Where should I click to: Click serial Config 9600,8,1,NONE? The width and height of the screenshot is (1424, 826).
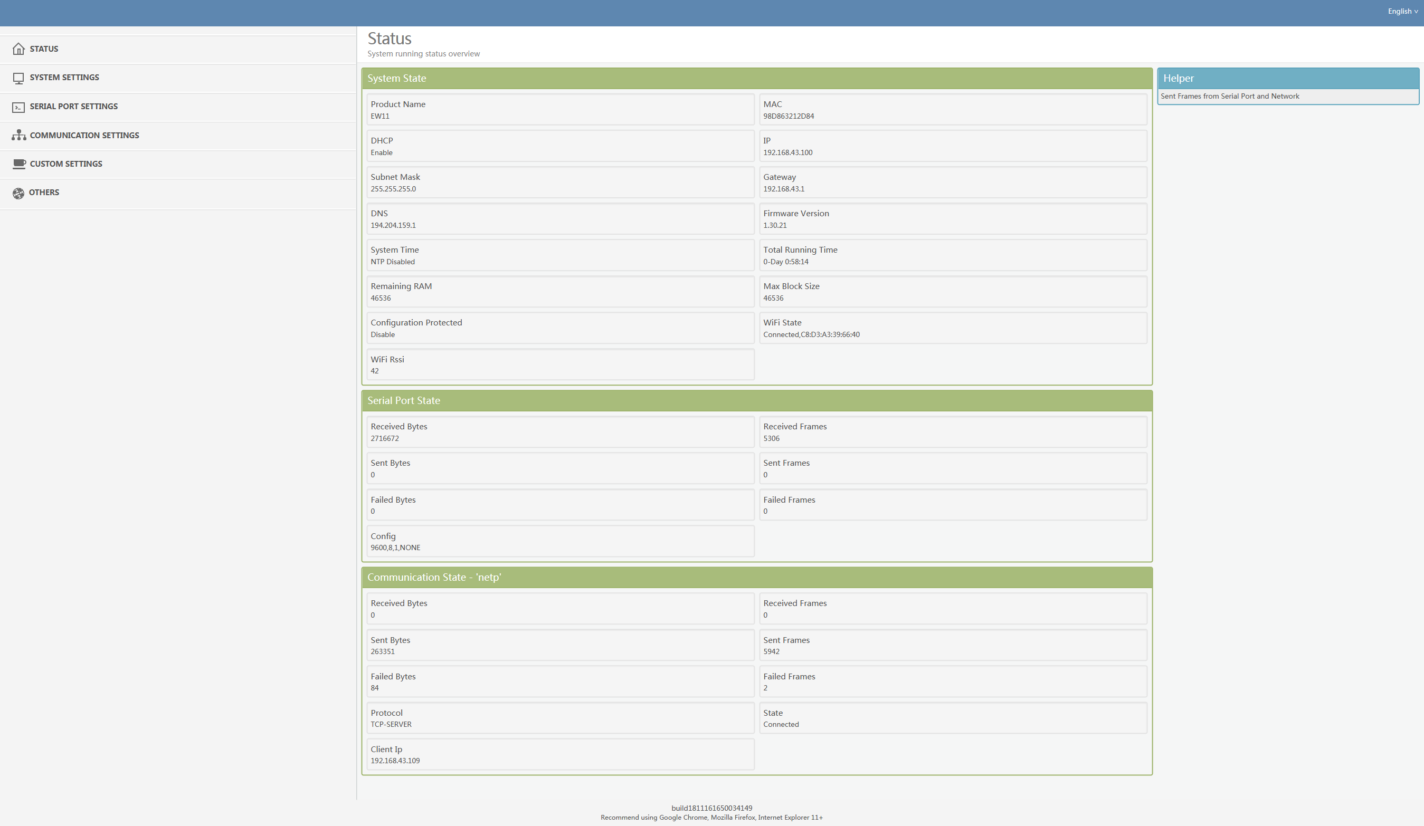click(x=395, y=548)
